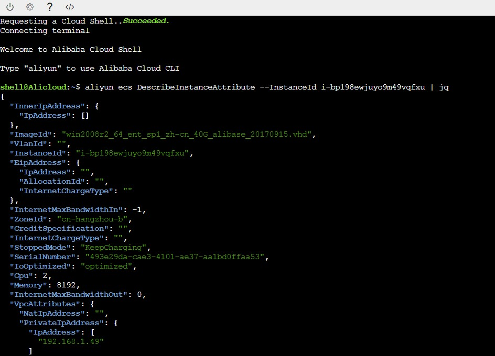Click "InternetMaxBandwidthIn" key

click(x=66, y=210)
